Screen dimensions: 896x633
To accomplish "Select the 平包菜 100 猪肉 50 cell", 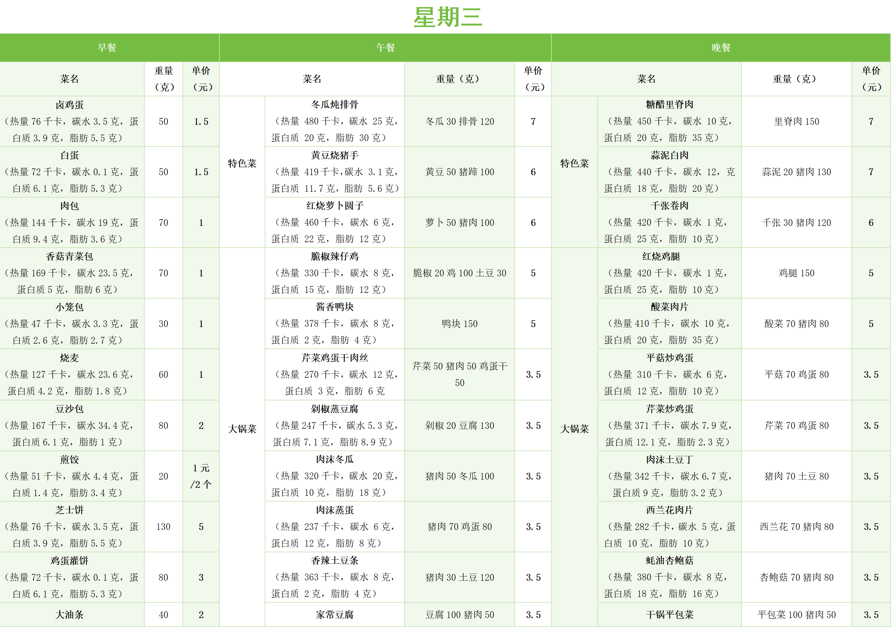I will pos(796,615).
